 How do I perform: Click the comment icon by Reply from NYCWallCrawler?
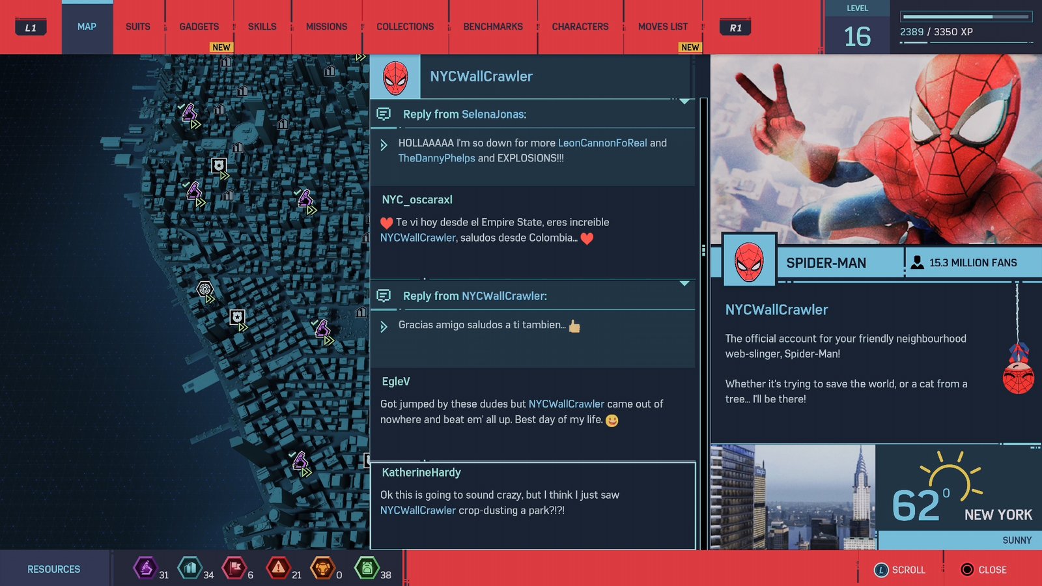(384, 296)
